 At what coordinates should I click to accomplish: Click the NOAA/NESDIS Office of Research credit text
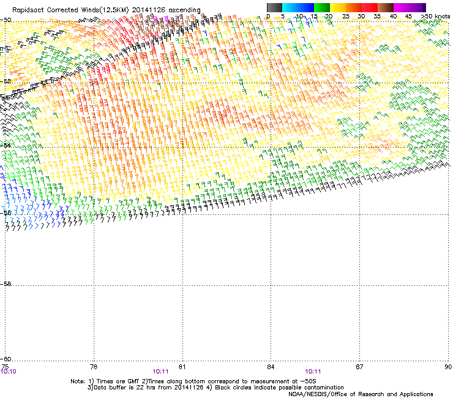pyautogui.click(x=361, y=394)
